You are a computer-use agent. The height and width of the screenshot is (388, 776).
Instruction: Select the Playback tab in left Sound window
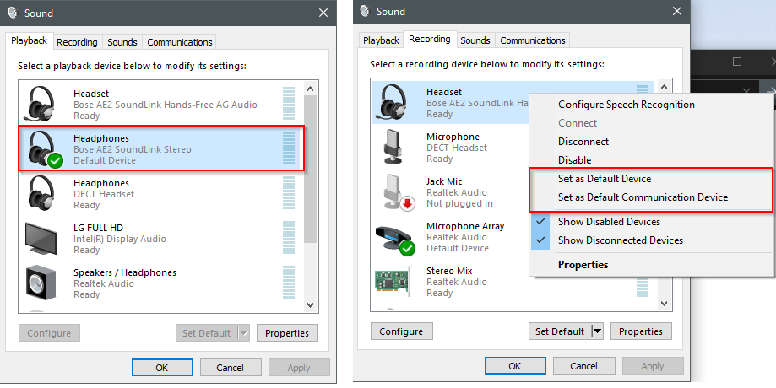pos(29,40)
